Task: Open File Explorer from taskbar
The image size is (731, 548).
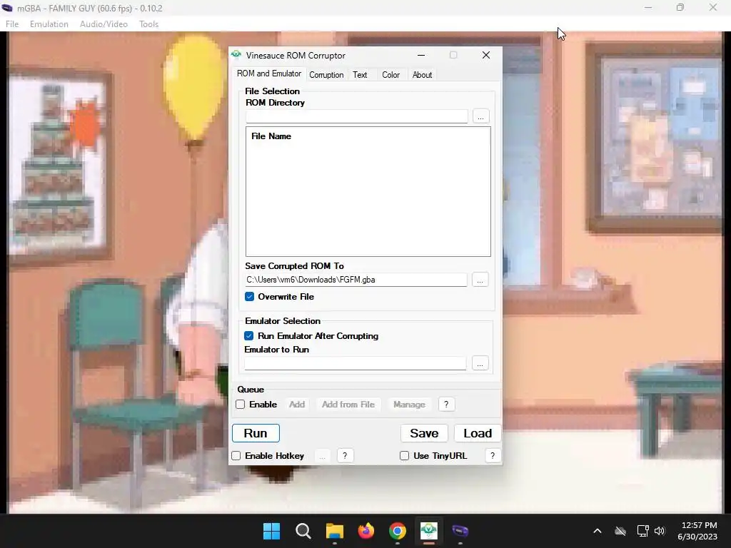Action: point(334,531)
